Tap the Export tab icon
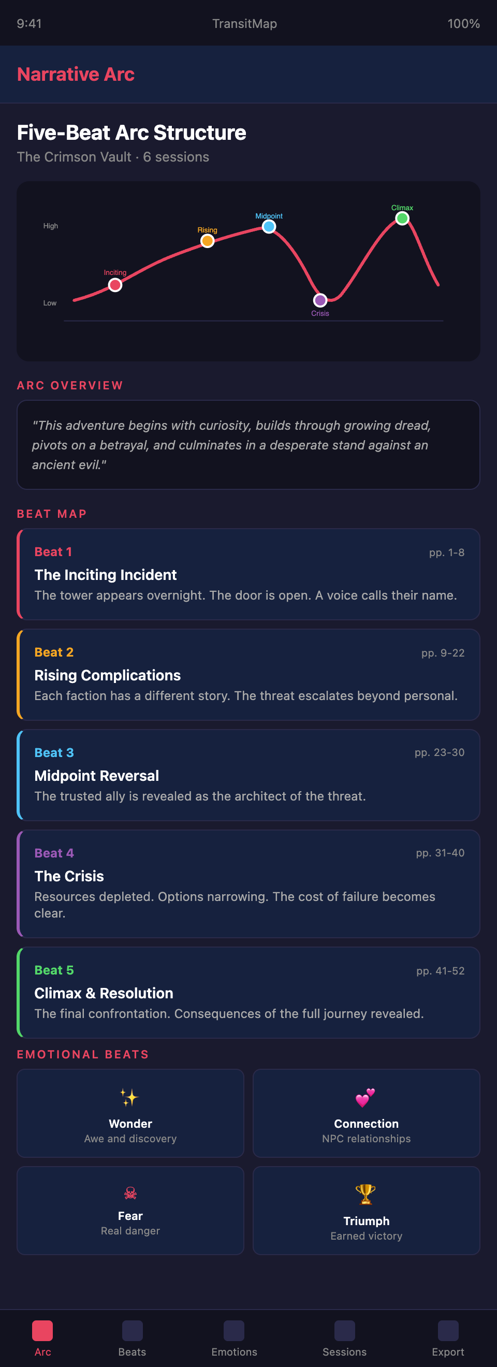Viewport: 497px width, 1367px height. pyautogui.click(x=448, y=1330)
